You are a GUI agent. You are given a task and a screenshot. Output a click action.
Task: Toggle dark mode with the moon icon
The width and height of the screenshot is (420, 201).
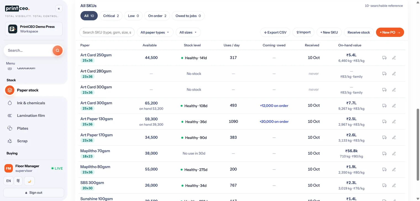click(x=30, y=181)
